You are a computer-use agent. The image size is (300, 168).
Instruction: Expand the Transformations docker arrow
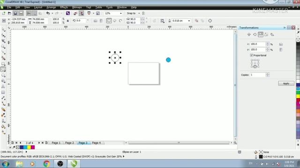coord(285,28)
